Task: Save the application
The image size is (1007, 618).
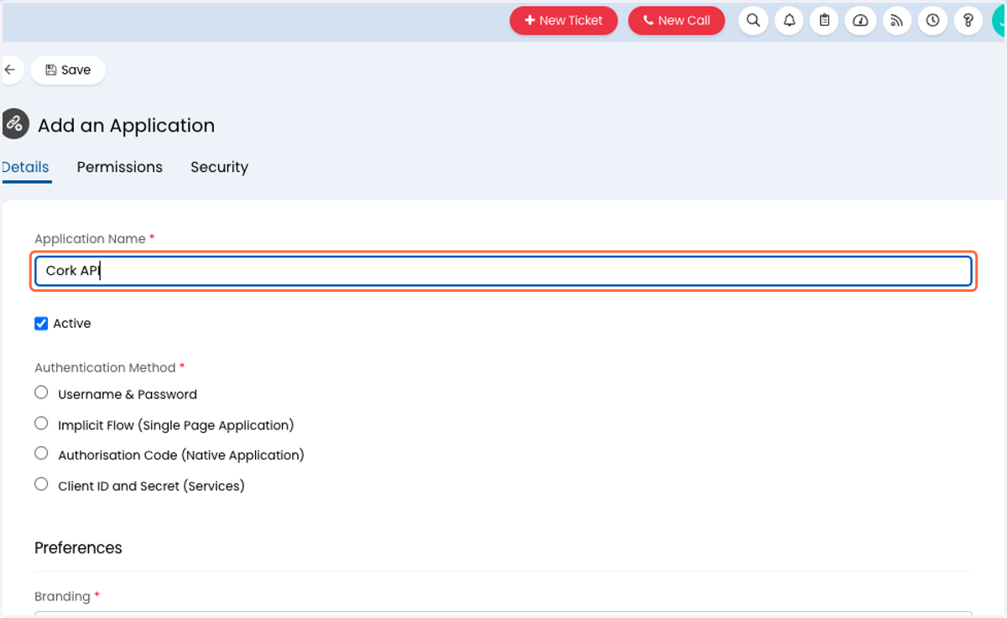Action: 68,70
